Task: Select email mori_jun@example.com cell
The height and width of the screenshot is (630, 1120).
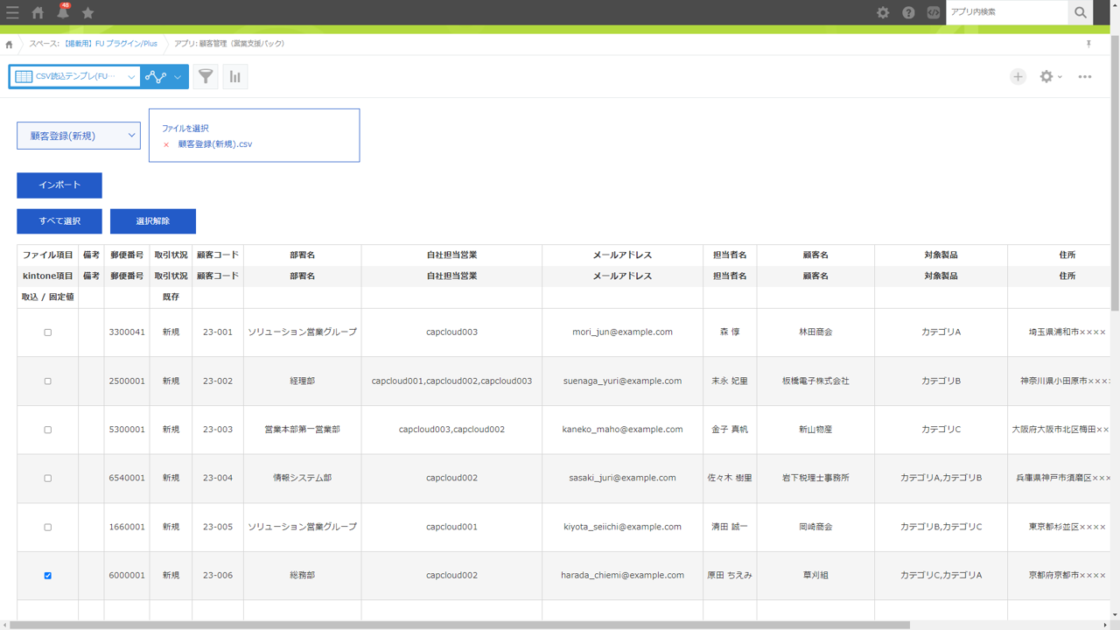Action: (622, 332)
